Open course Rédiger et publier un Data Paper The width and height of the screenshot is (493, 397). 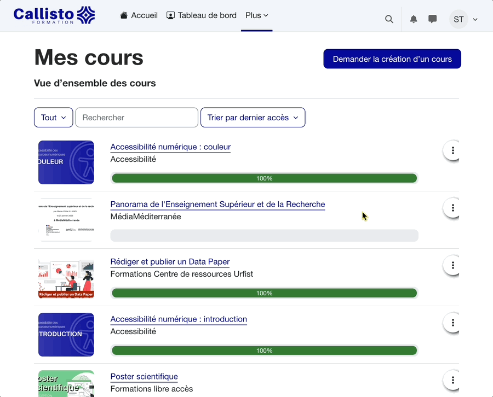pyautogui.click(x=170, y=262)
